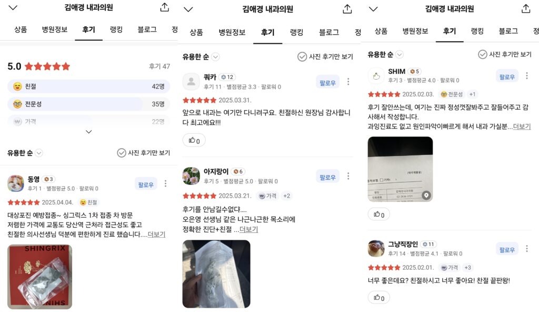Like 쿼카's review with the thumbs-up
This screenshot has width=539, height=312.
coord(194,140)
